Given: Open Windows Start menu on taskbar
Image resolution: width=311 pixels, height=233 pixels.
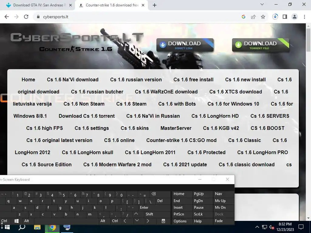Looking at the screenshot, I should coord(7,227).
